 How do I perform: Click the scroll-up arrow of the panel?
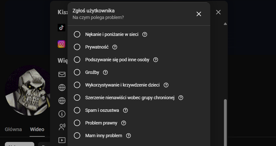pyautogui.click(x=225, y=24)
